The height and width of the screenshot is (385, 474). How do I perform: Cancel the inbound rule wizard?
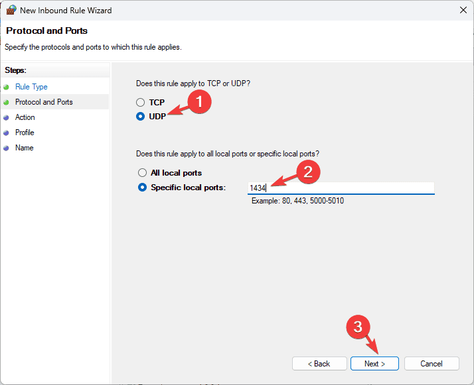click(x=432, y=364)
